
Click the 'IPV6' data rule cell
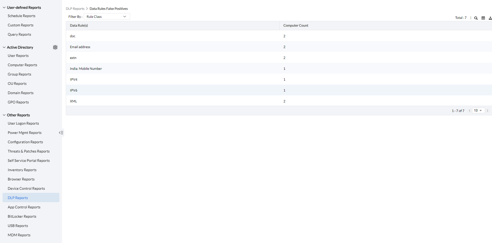click(74, 90)
